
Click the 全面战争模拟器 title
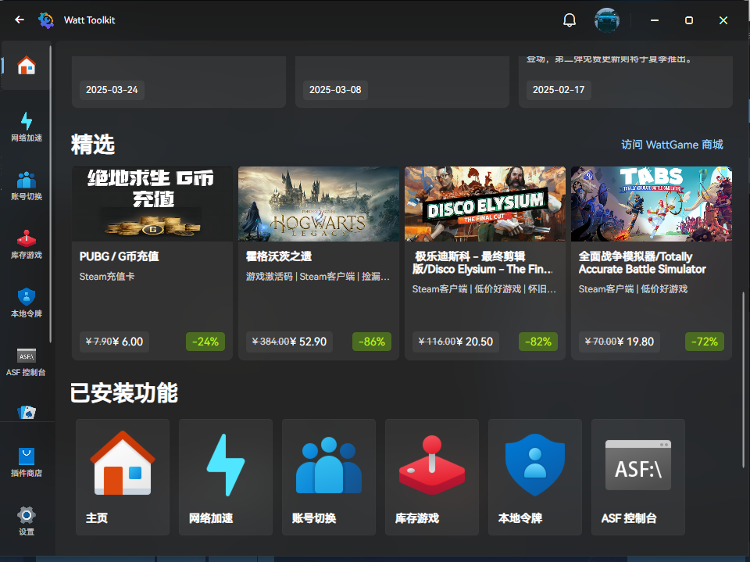coord(642,263)
